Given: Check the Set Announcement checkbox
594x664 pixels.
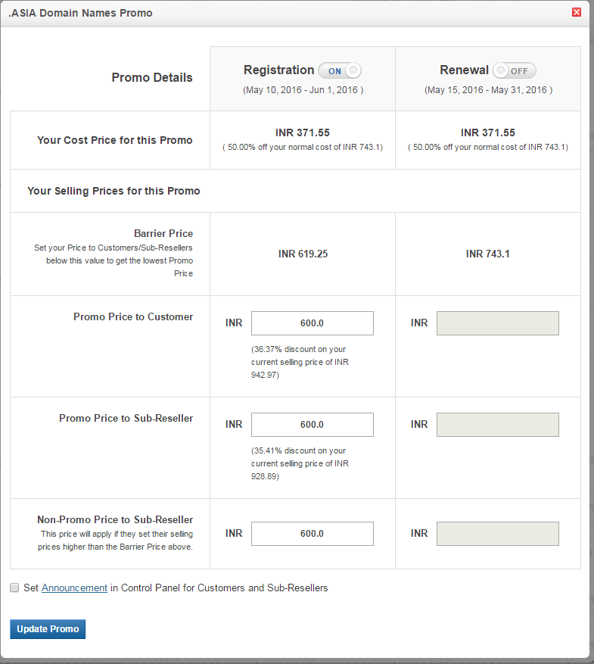Looking at the screenshot, I should 14,588.
